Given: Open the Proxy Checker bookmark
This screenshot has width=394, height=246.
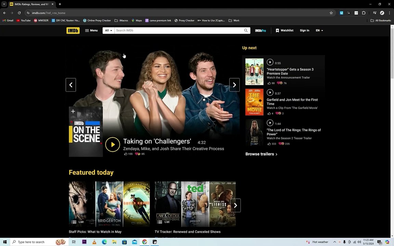Looking at the screenshot, I should click(184, 20).
